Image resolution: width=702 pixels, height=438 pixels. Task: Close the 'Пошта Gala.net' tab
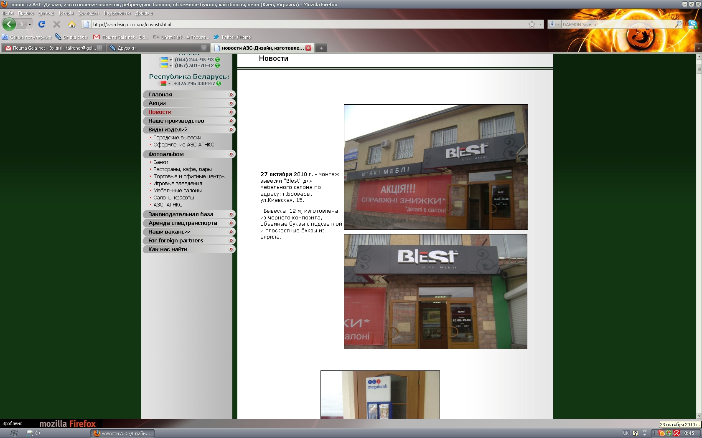click(x=99, y=48)
